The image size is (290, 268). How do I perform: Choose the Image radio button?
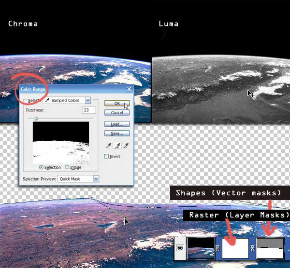67,167
